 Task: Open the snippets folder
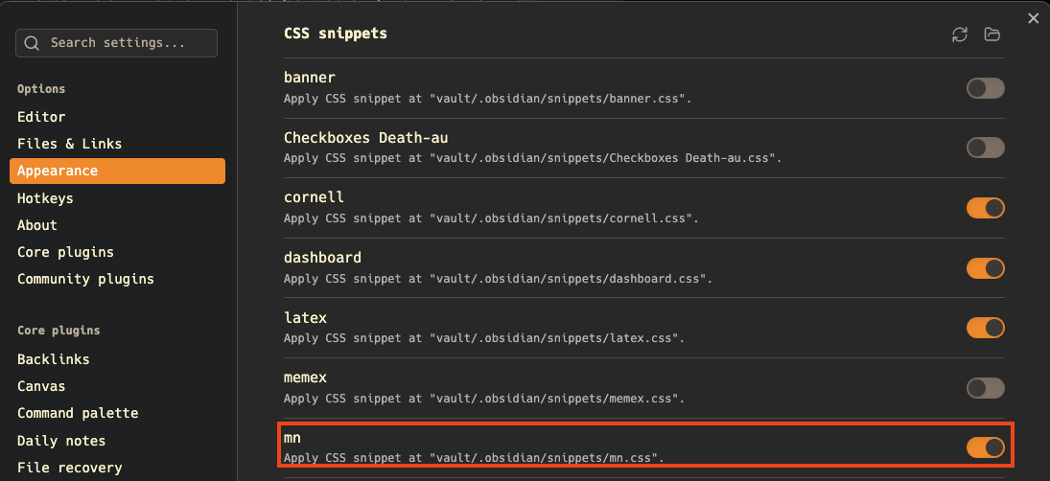click(992, 34)
